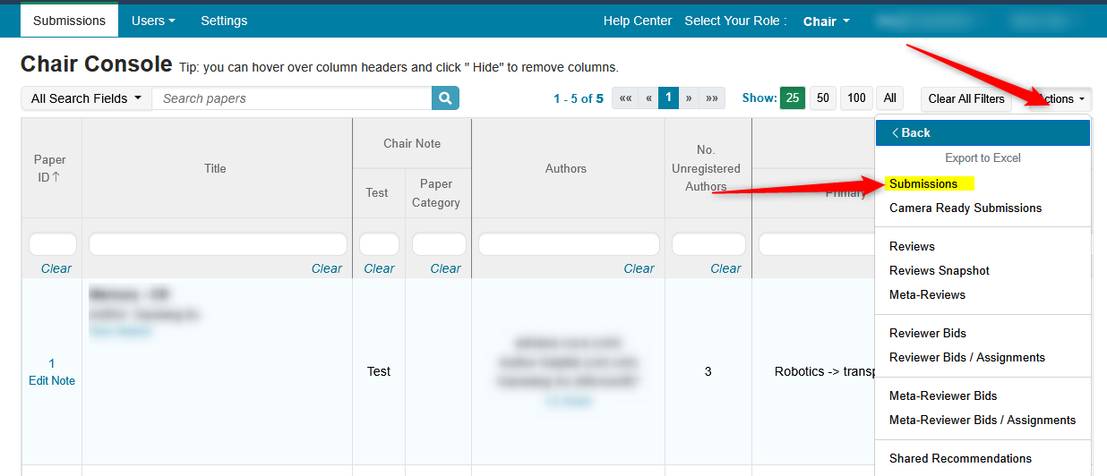Switch to the Submissions tab
Screen dimensions: 1107x476
(x=69, y=21)
